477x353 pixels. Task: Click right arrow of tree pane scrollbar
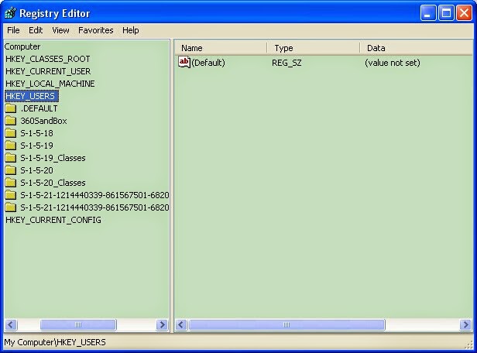point(162,324)
